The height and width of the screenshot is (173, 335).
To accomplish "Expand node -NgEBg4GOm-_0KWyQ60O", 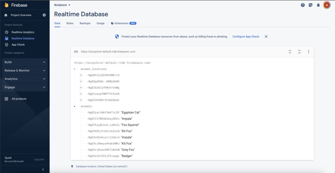I will click(x=81, y=82).
